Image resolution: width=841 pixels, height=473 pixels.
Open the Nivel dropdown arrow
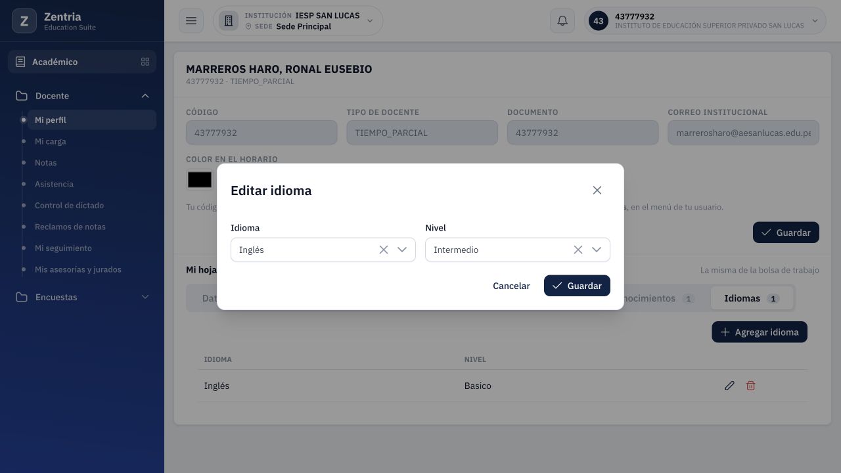click(597, 250)
